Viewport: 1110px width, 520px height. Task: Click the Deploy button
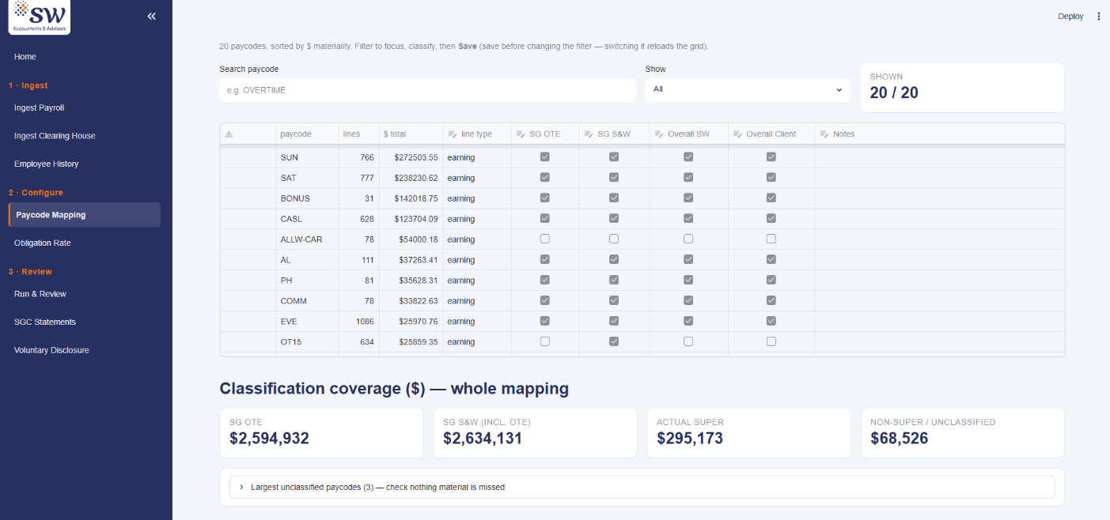1070,17
